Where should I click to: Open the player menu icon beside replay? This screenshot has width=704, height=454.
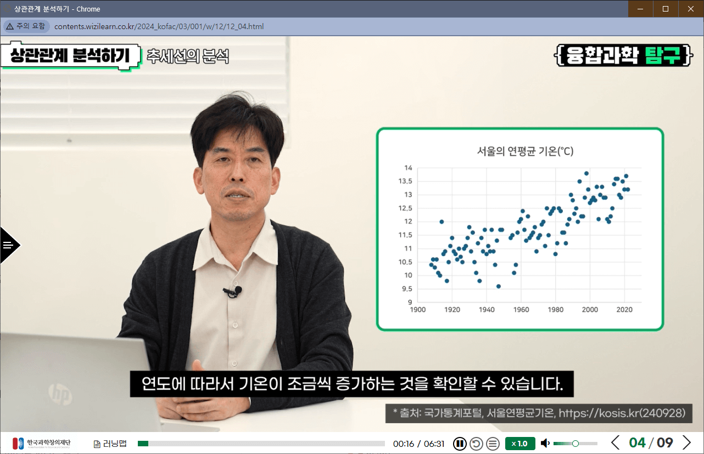pyautogui.click(x=492, y=443)
